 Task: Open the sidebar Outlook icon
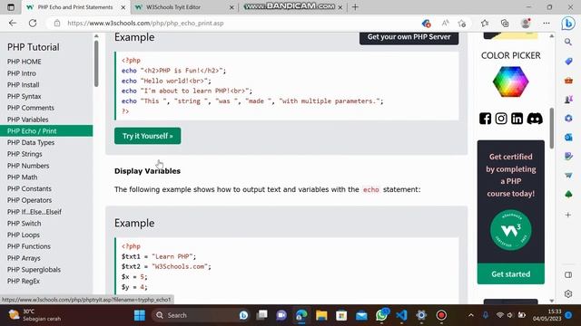point(568,137)
